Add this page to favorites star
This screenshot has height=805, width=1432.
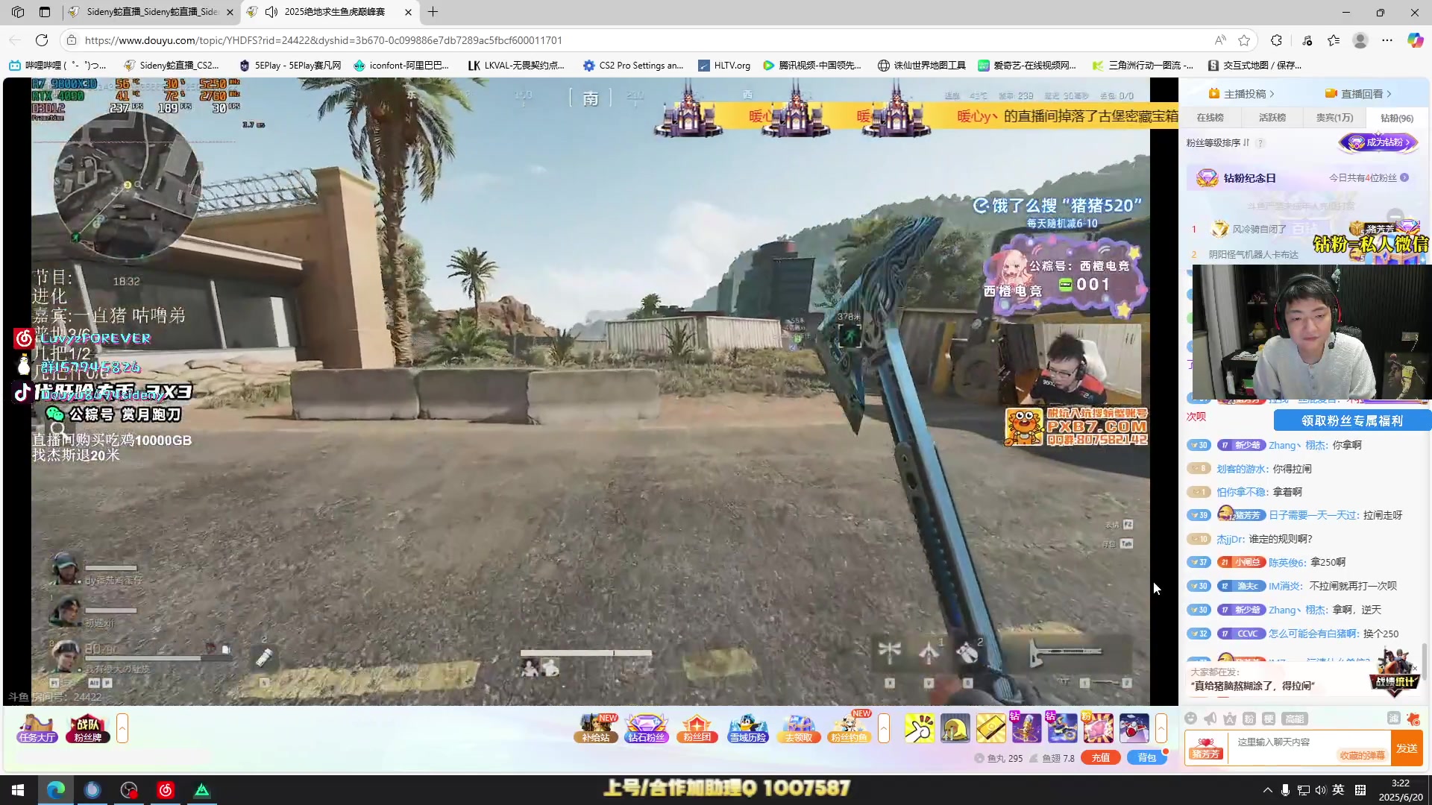pos(1244,40)
